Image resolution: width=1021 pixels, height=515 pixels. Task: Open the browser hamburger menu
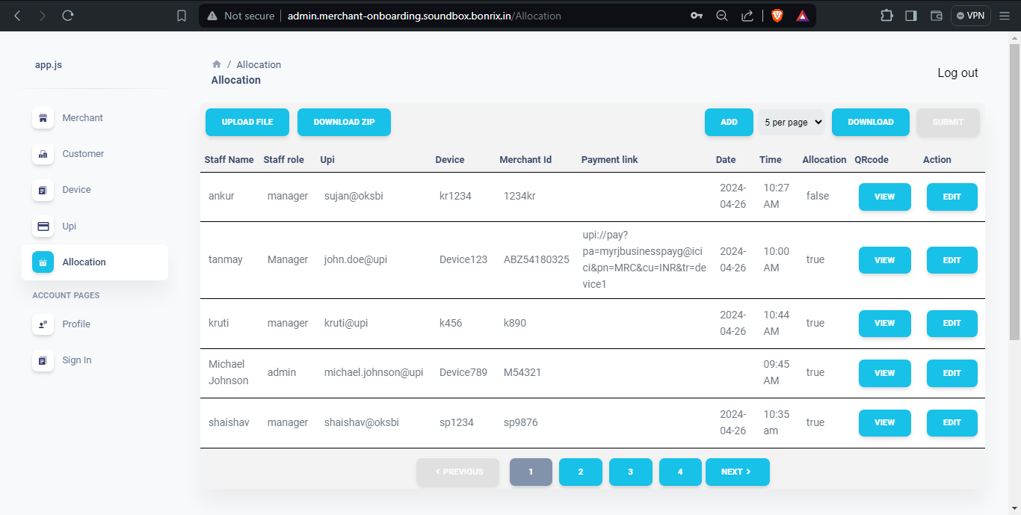coord(1005,15)
